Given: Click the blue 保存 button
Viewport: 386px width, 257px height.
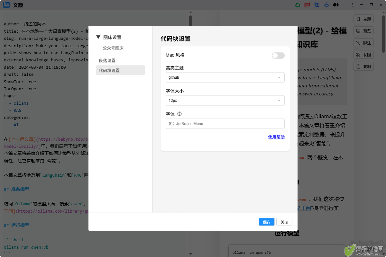Looking at the screenshot, I should (267, 222).
